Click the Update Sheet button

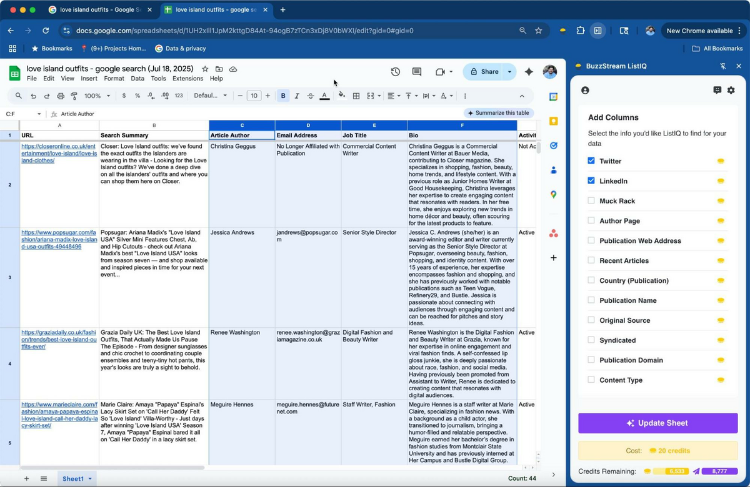pos(657,423)
